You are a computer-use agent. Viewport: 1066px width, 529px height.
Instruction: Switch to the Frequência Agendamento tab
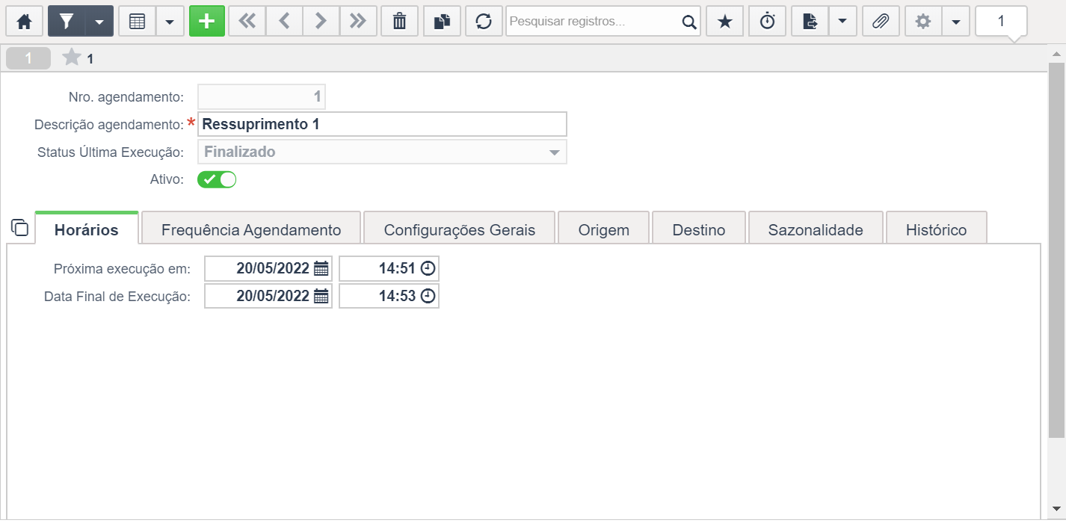pyautogui.click(x=251, y=229)
